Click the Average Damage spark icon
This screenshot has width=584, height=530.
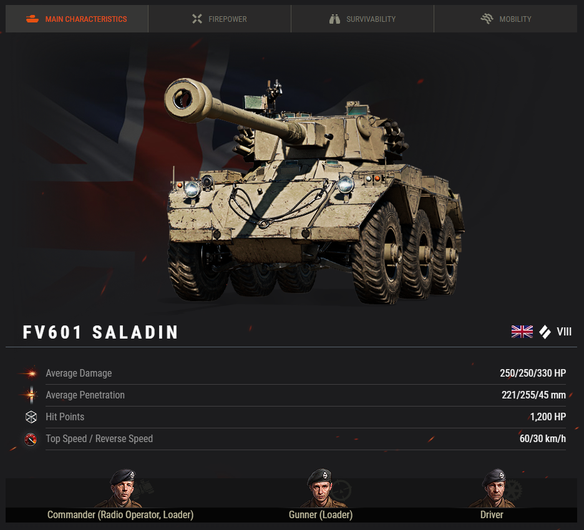tap(31, 373)
